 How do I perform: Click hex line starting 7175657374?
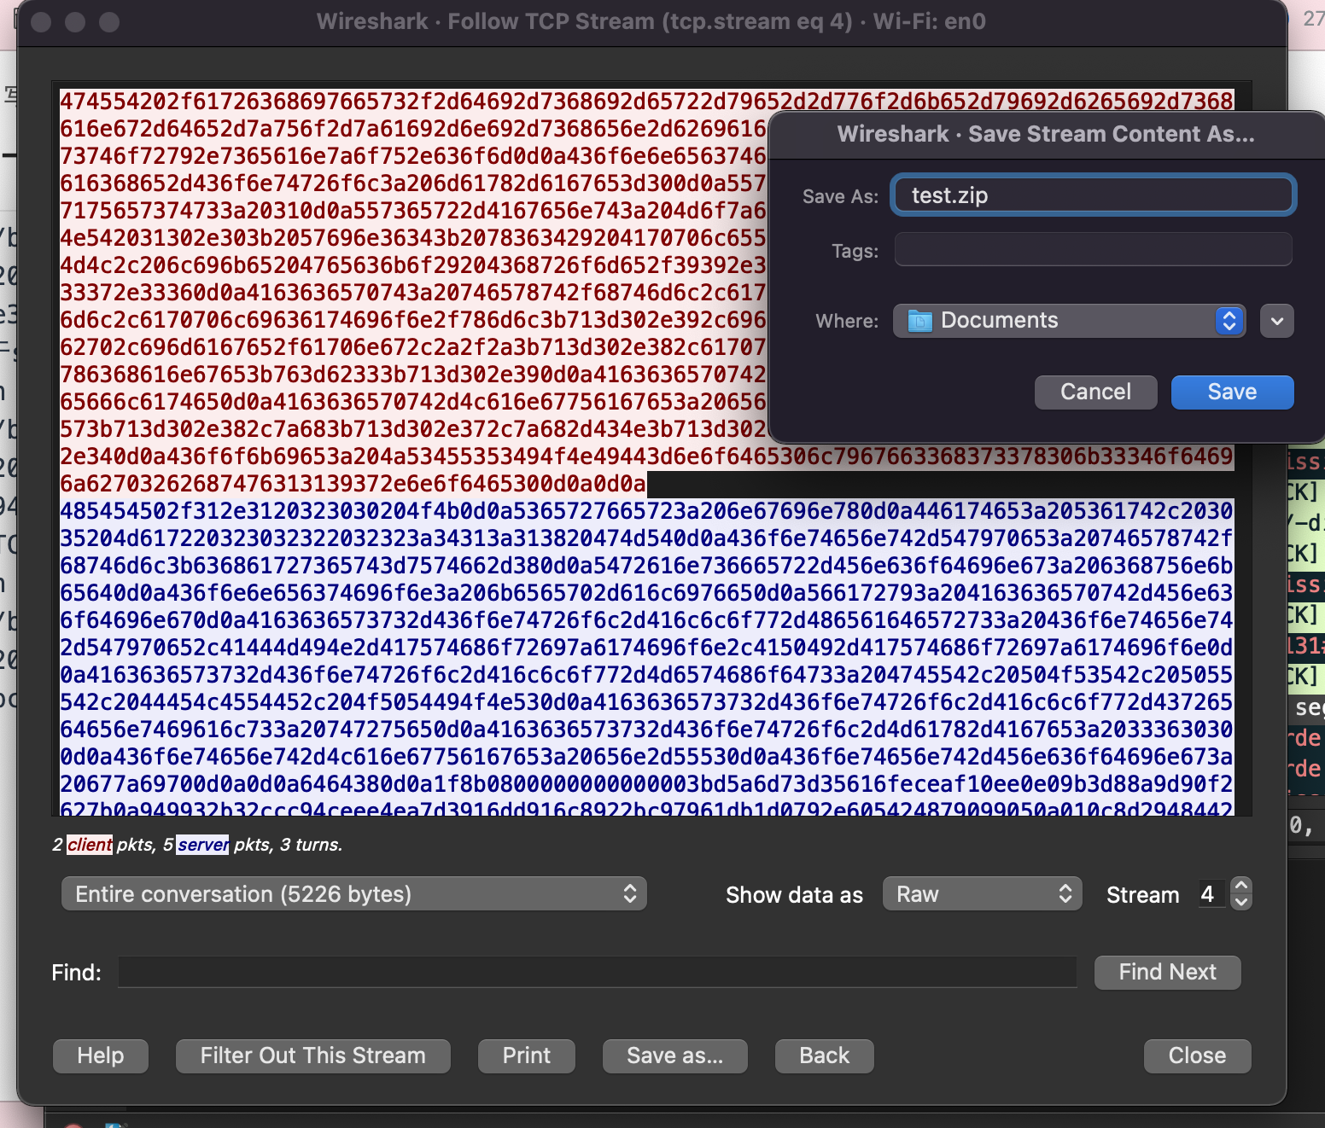point(413,211)
